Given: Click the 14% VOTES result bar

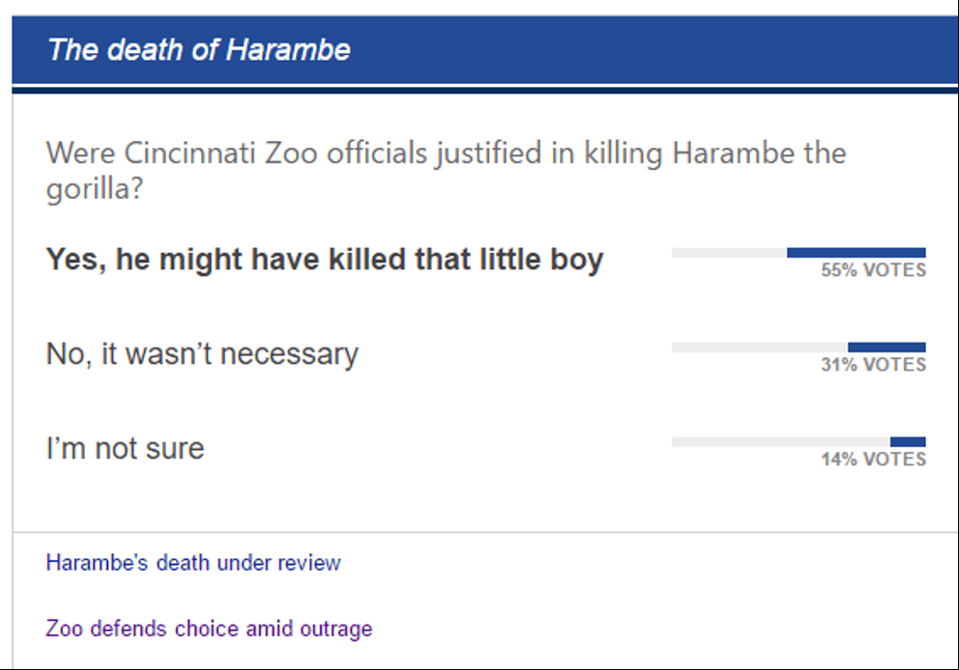Looking at the screenshot, I should (x=799, y=440).
